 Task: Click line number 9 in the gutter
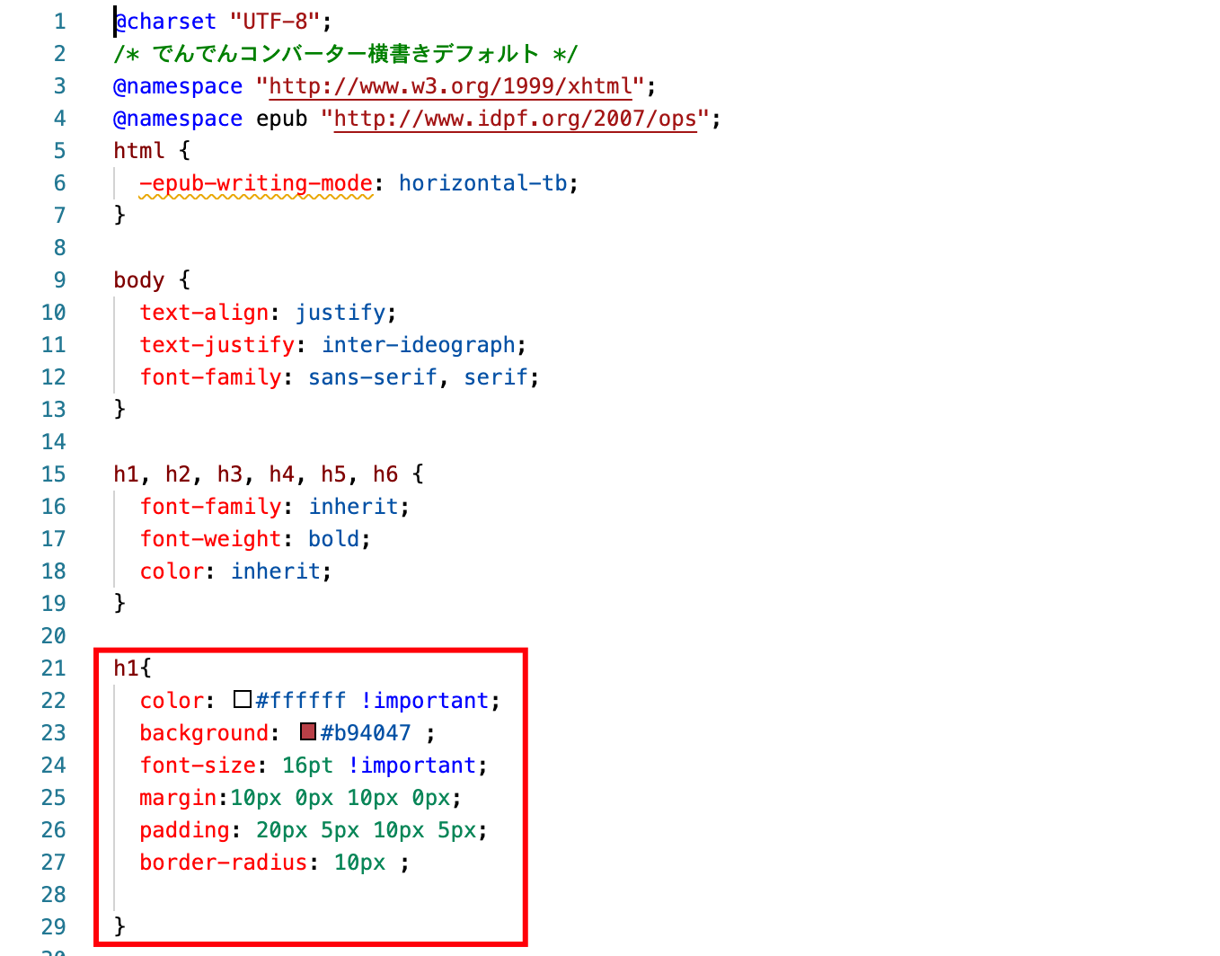pyautogui.click(x=60, y=280)
